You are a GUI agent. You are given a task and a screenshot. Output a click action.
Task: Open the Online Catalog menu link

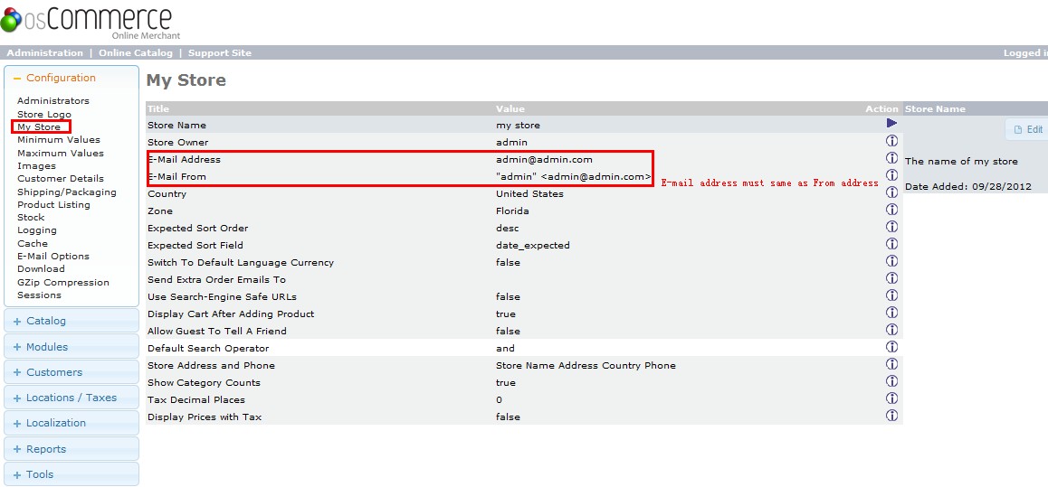[135, 53]
